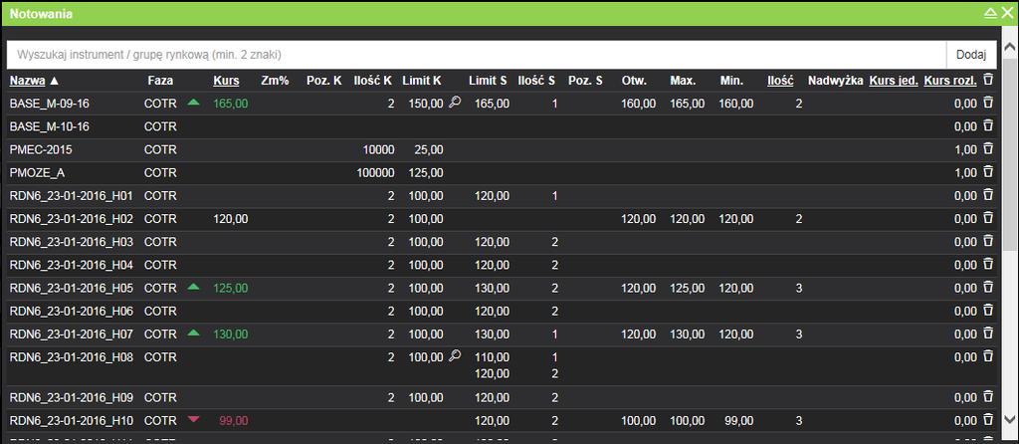Image resolution: width=1019 pixels, height=444 pixels.
Task: Remove PMEC-2015 using its trash icon
Action: [988, 149]
